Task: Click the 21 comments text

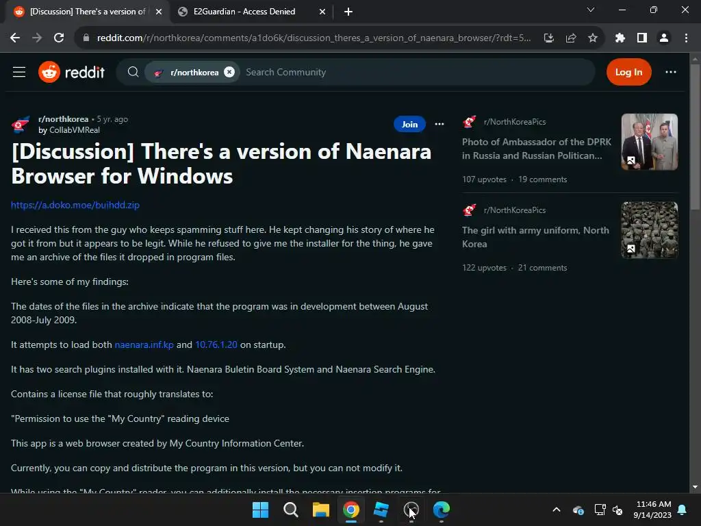Action: 542,268
